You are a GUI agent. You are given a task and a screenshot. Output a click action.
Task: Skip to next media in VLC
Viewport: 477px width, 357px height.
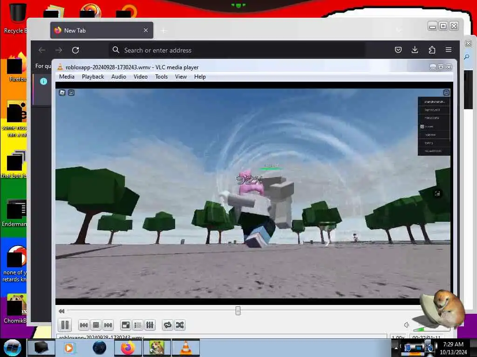[108, 325]
